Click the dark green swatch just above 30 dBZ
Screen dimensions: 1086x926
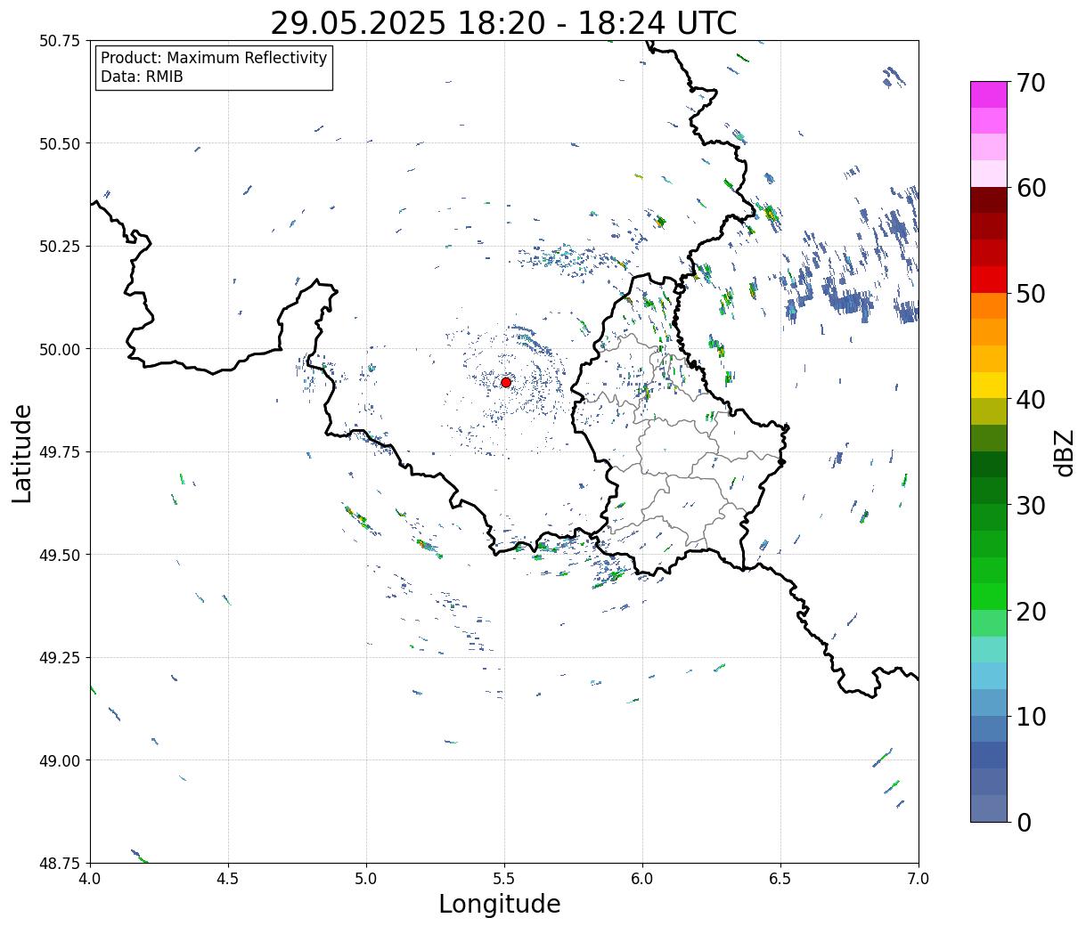coord(989,491)
